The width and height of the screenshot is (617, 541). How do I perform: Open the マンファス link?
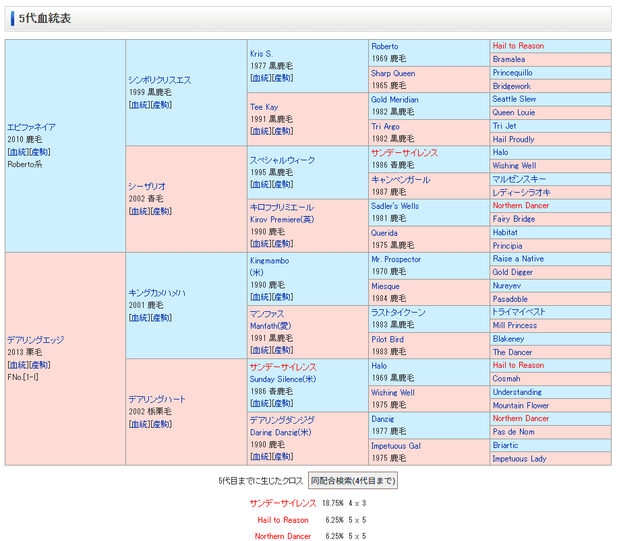click(267, 314)
